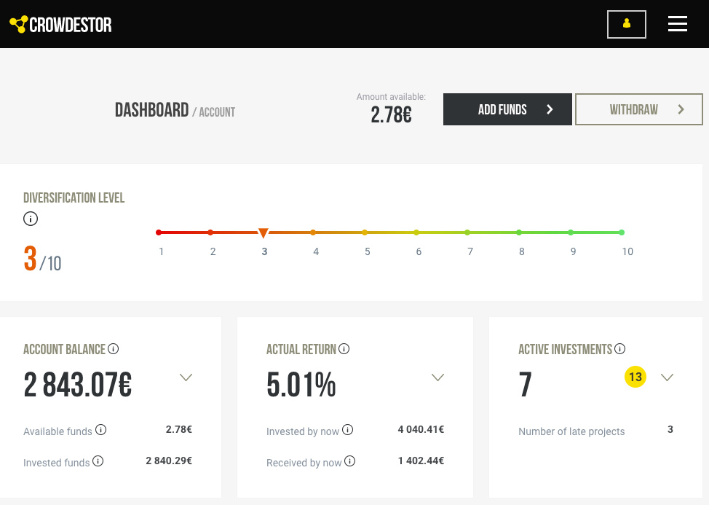709x505 pixels.
Task: Click the level 10 point on diversification scale
Action: [x=622, y=232]
